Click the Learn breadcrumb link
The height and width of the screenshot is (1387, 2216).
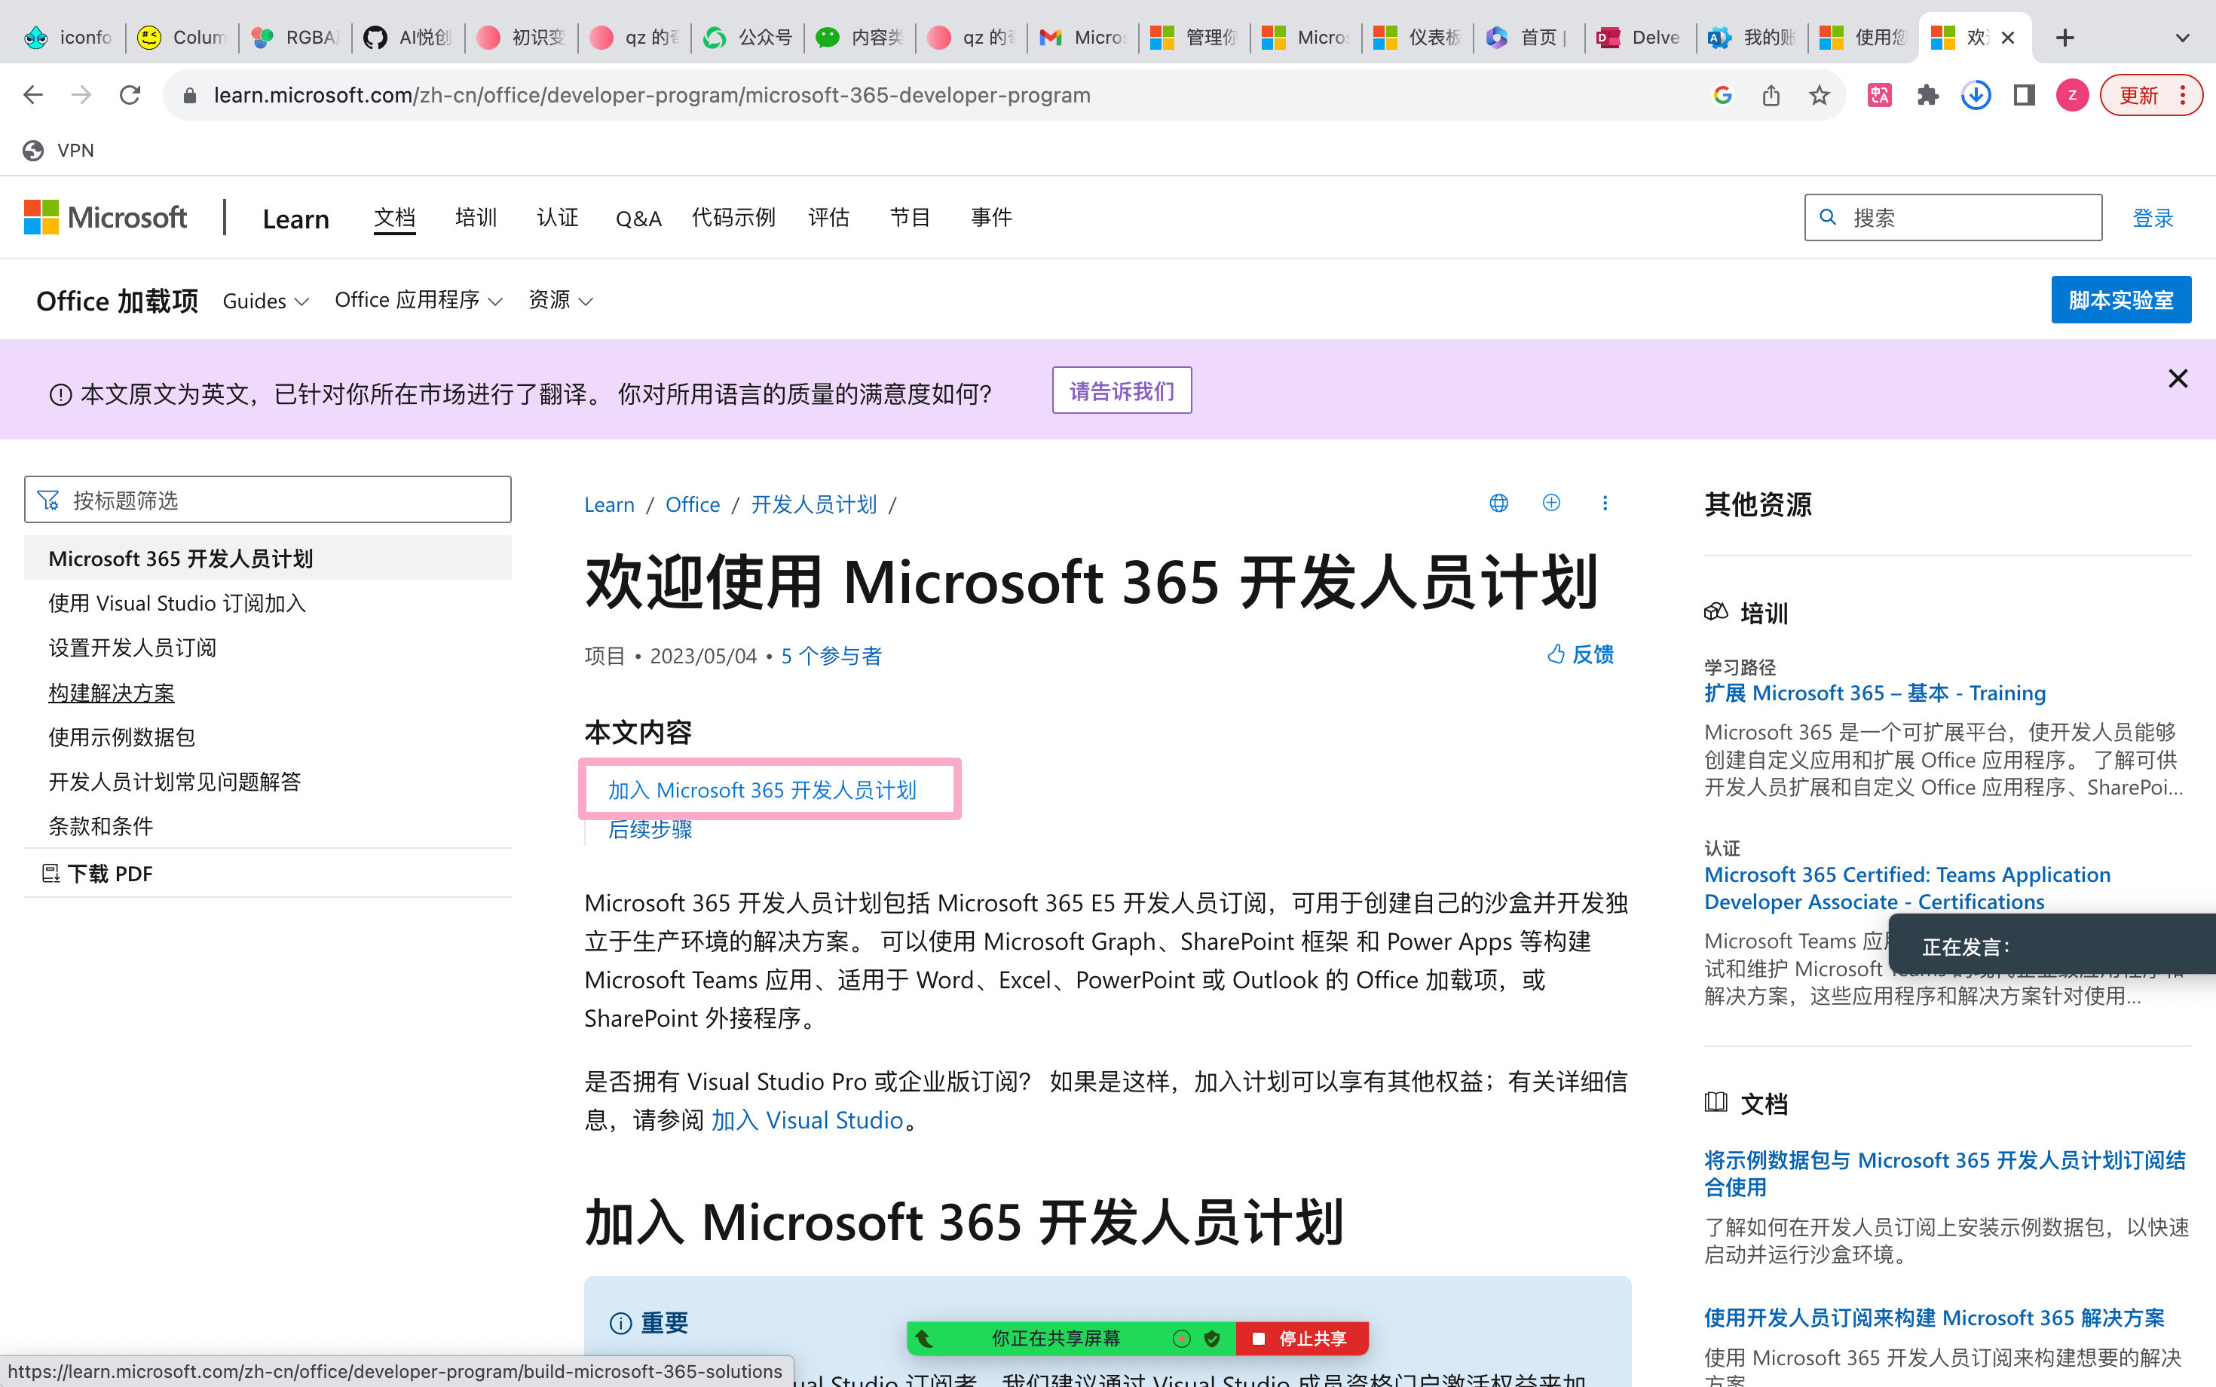pos(609,504)
